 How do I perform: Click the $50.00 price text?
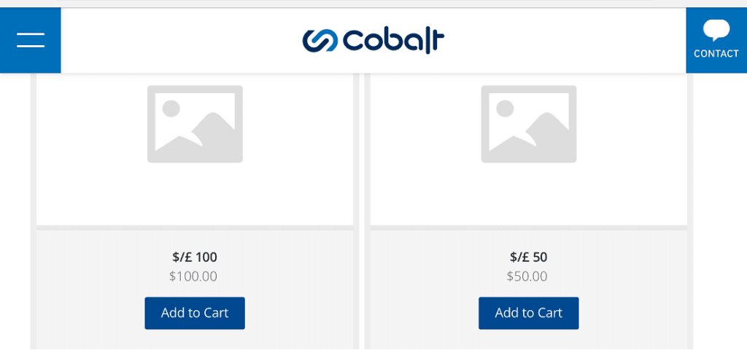527,276
